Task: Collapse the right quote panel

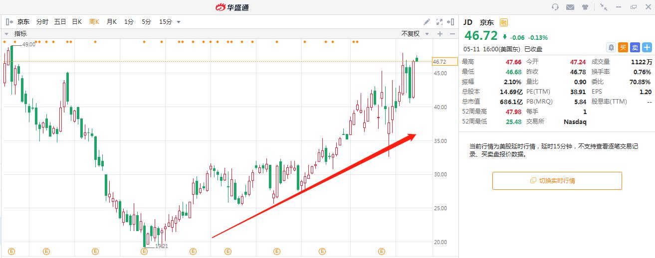Action: pos(450,22)
